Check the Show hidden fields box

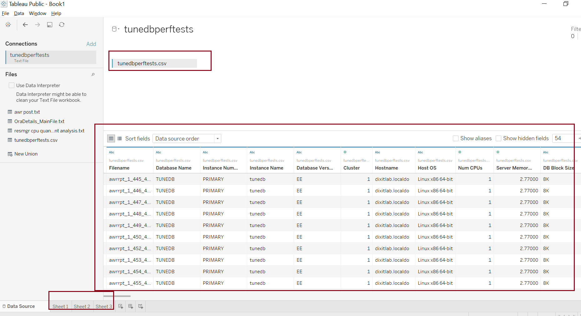tap(498, 138)
